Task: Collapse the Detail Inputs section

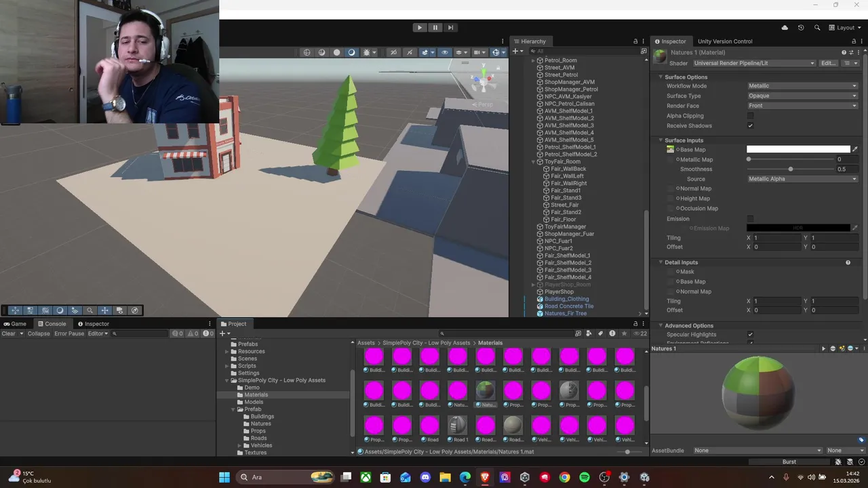Action: coord(660,262)
